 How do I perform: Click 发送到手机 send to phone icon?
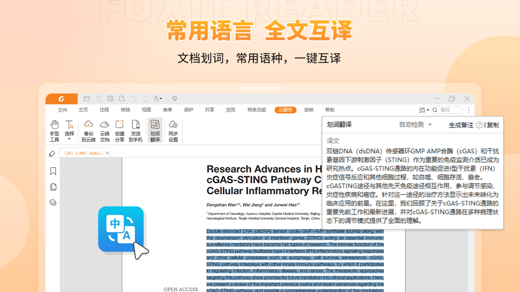tap(136, 130)
